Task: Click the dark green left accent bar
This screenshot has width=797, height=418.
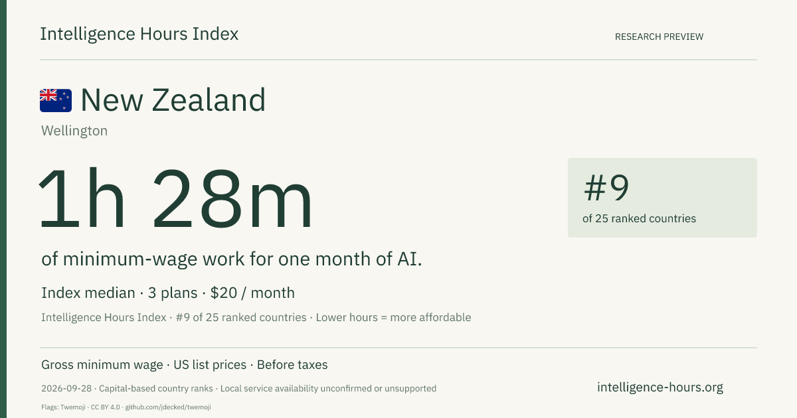Action: point(3,209)
